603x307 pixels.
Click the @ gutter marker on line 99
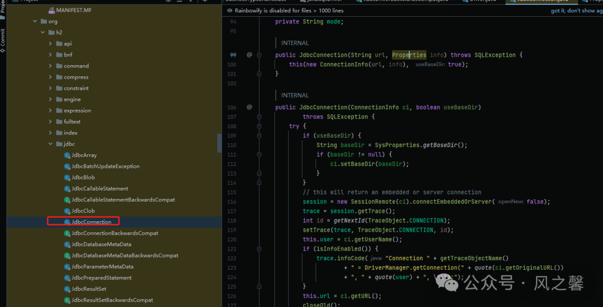coord(249,55)
